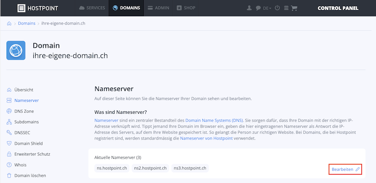Click the Nameserver stack icon in sidebar

[x=9, y=101]
